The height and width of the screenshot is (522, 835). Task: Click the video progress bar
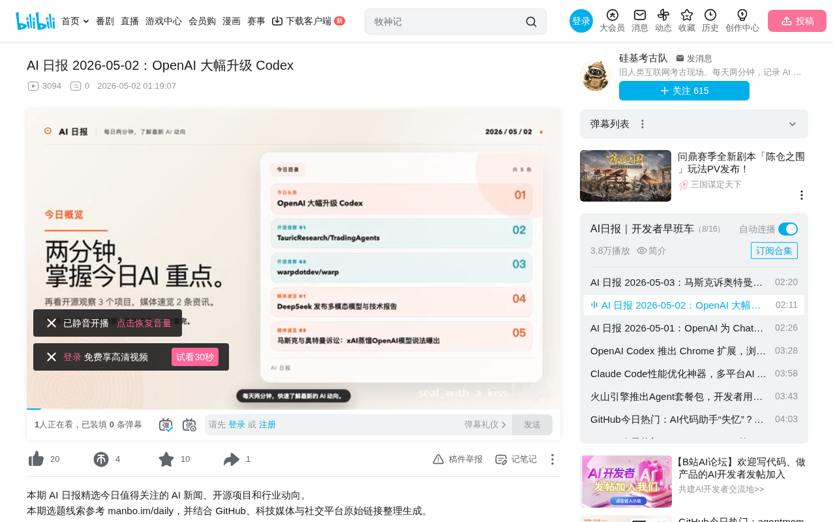294,408
